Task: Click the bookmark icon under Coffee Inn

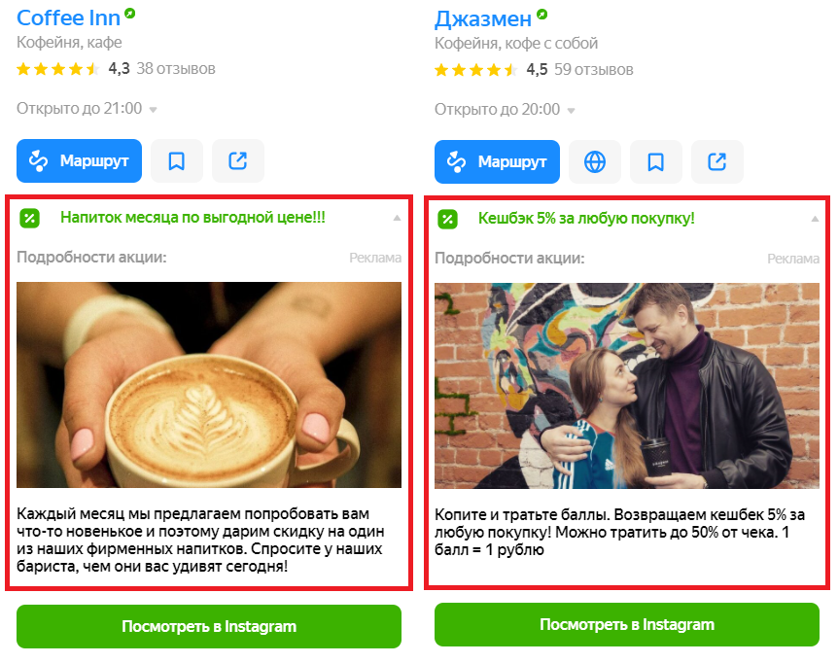Action: (x=177, y=160)
